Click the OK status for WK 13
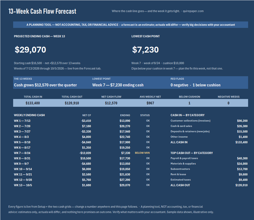This screenshot has width=254, height=220. click(x=148, y=185)
